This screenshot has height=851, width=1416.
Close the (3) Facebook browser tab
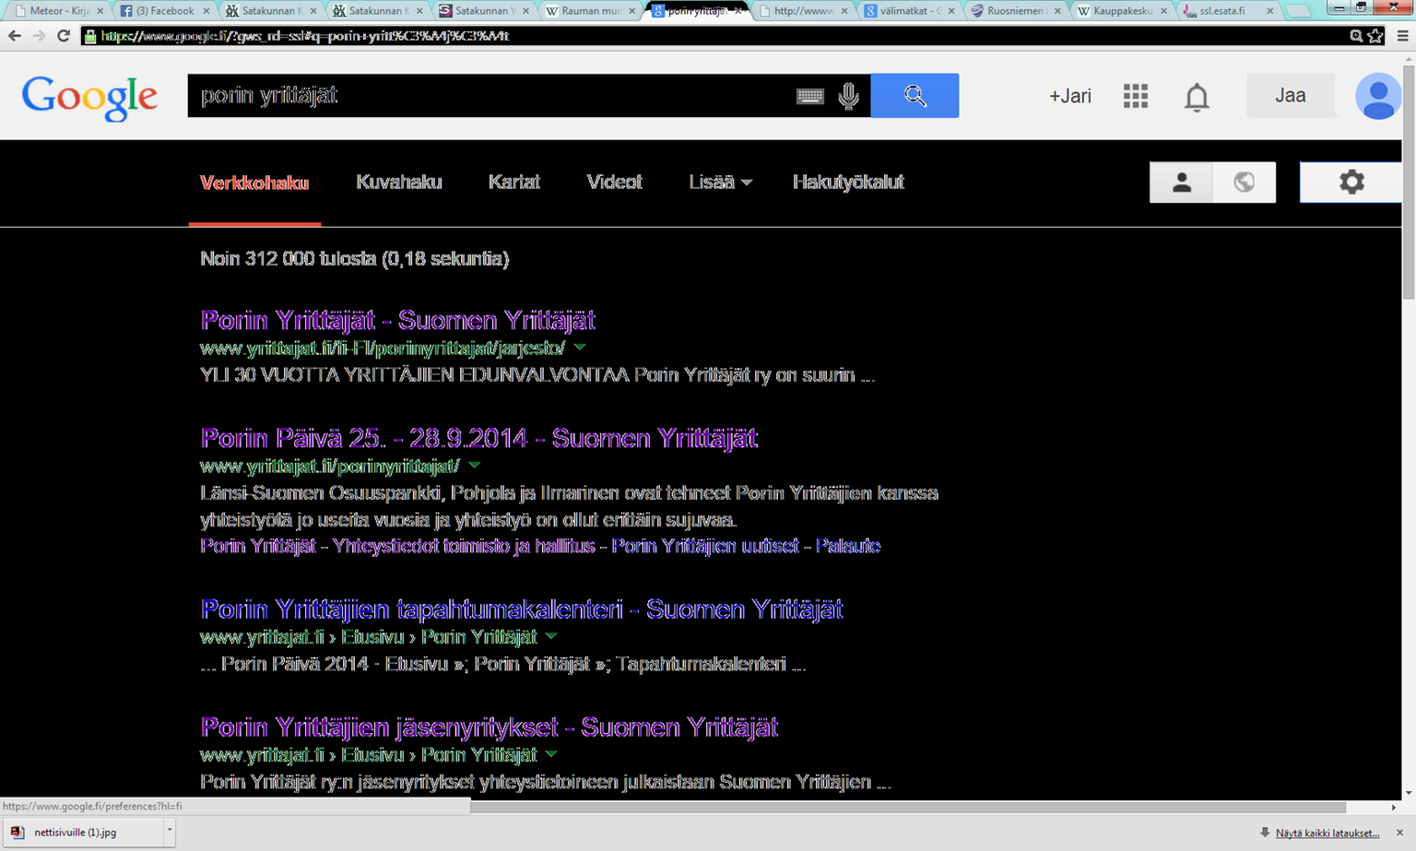tap(206, 11)
